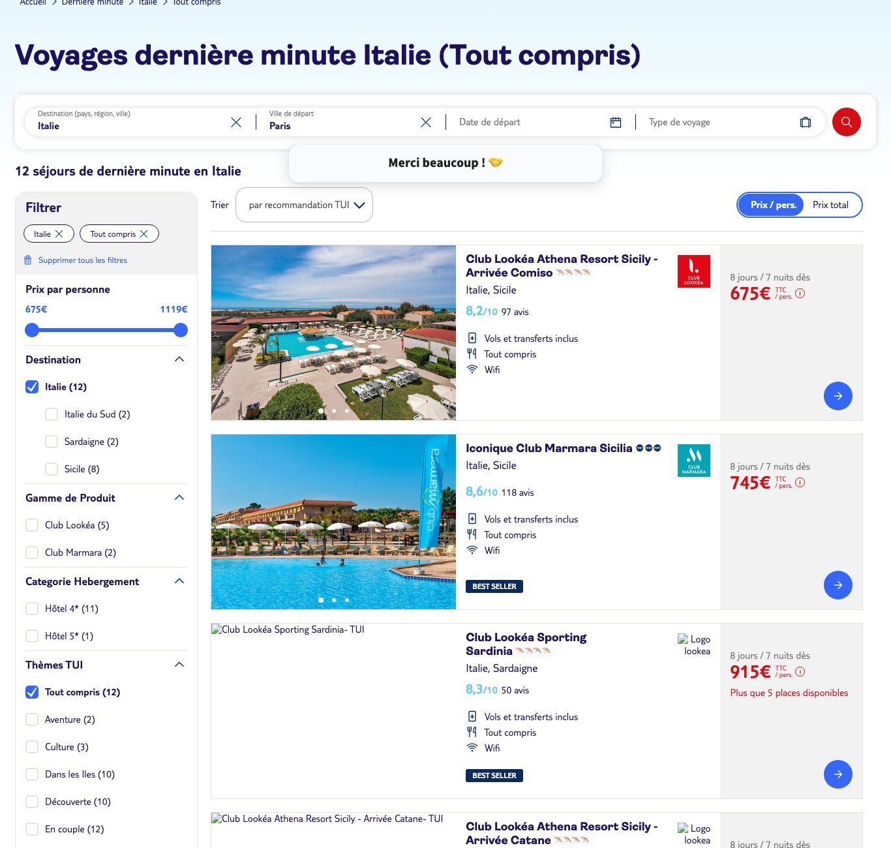Viewport: 891px width, 848px height.
Task: Click the Club Marmara logo
Action: pyautogui.click(x=694, y=461)
